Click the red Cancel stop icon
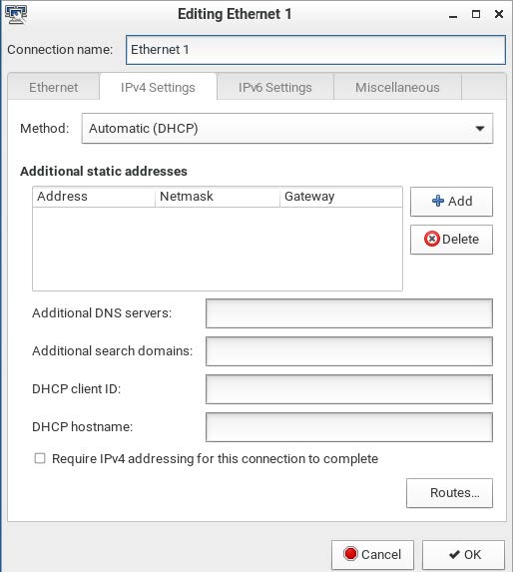Screen dimensions: 513x572 click(x=350, y=554)
